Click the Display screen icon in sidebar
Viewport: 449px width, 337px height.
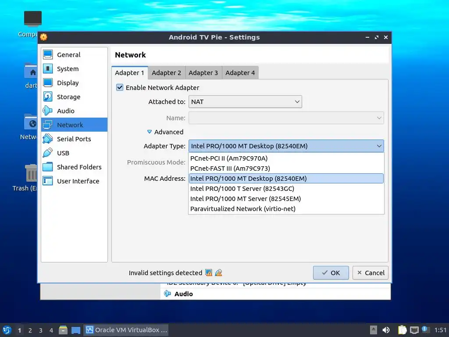tap(48, 82)
